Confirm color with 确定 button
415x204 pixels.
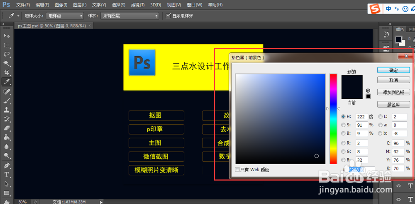pos(393,70)
